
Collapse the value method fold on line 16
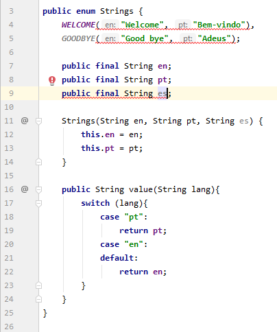38,189
